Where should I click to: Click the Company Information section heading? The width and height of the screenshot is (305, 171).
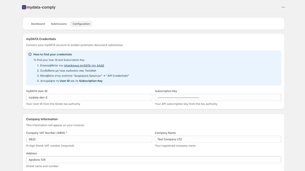tap(42, 119)
